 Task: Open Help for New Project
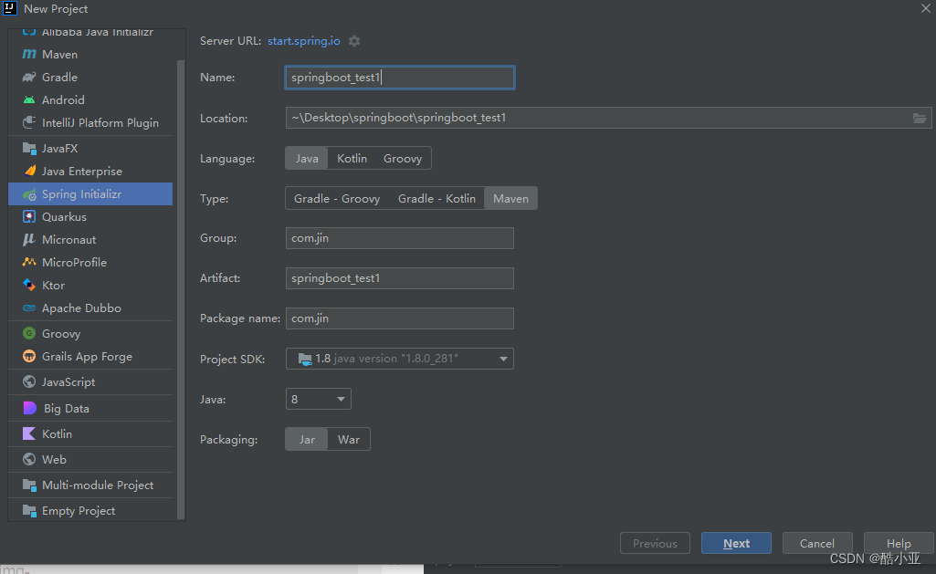[x=899, y=543]
